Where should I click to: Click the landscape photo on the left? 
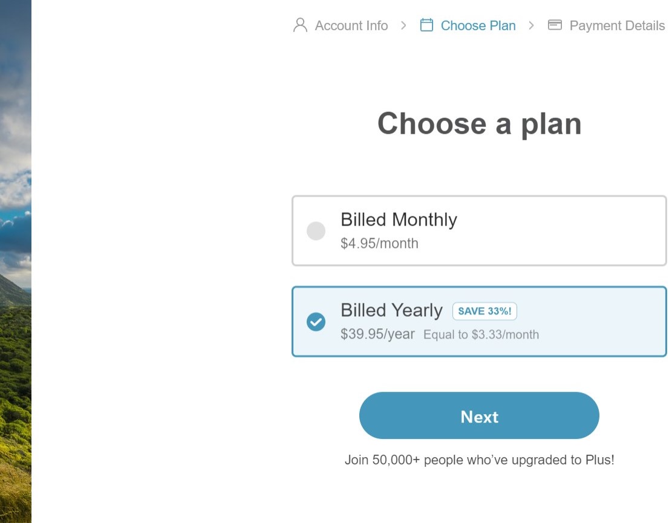pos(15,261)
